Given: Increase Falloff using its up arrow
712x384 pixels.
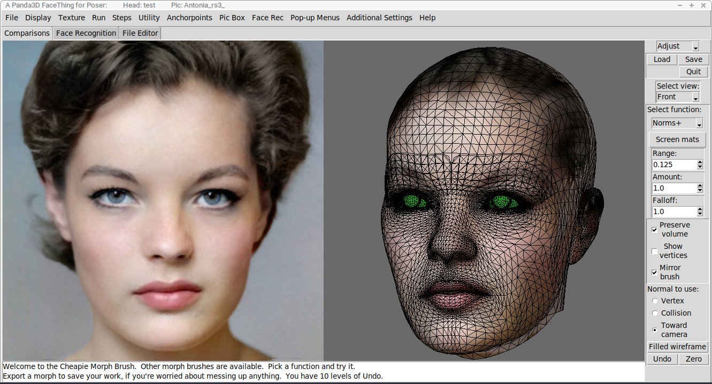Looking at the screenshot, I should click(x=700, y=209).
